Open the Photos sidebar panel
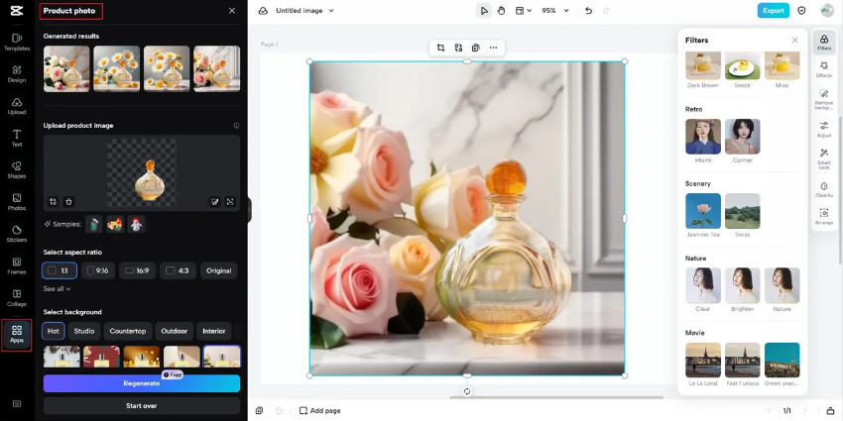Viewport: 843px width, 421px height. (17, 202)
